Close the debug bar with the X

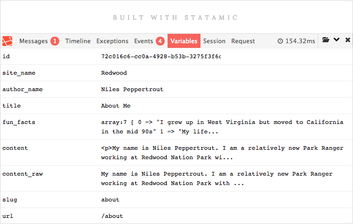click(x=348, y=40)
